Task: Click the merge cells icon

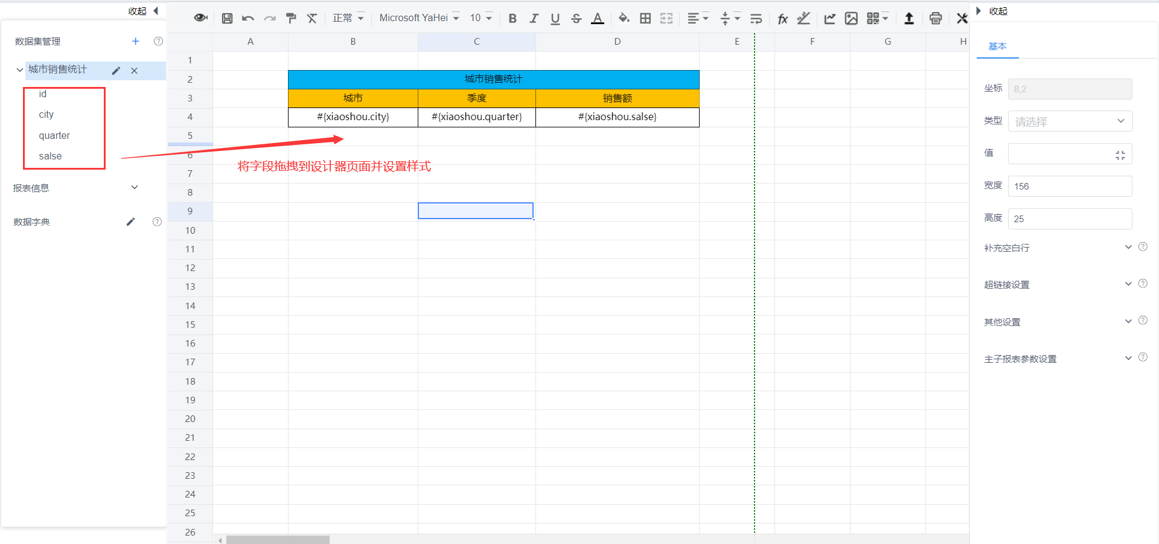Action: click(666, 18)
